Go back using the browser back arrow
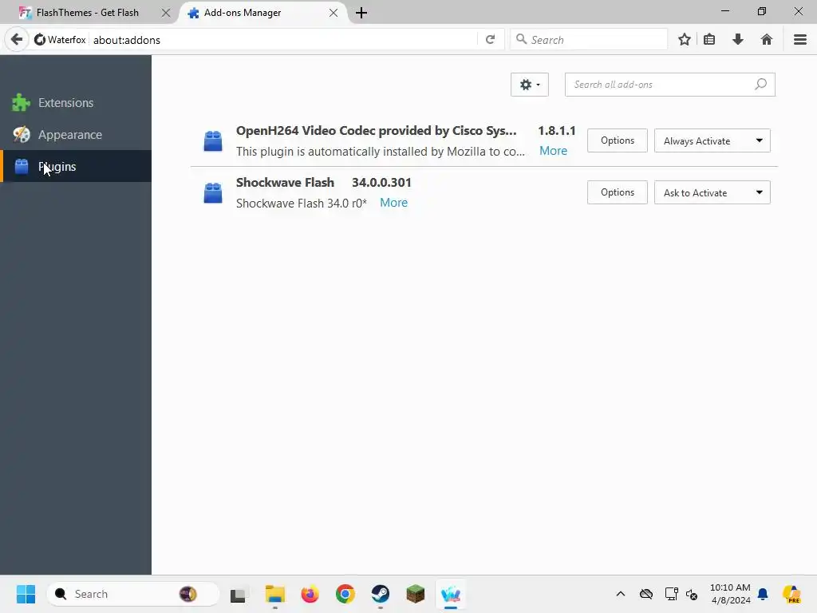 tap(17, 40)
